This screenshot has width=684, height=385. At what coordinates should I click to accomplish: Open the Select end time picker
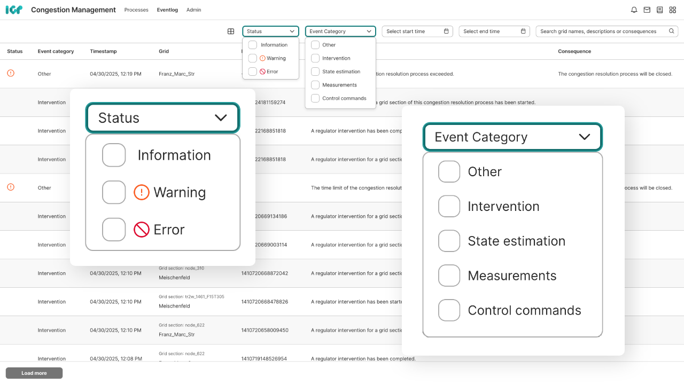(489, 32)
